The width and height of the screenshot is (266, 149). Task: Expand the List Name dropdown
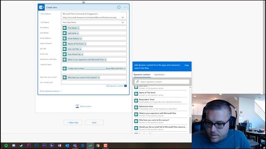[x=123, y=22]
